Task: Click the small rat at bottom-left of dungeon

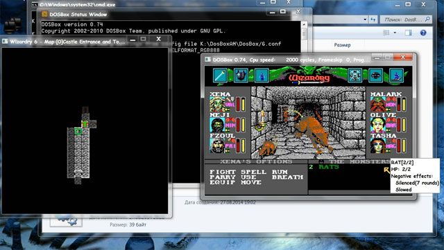Action: coord(268,148)
